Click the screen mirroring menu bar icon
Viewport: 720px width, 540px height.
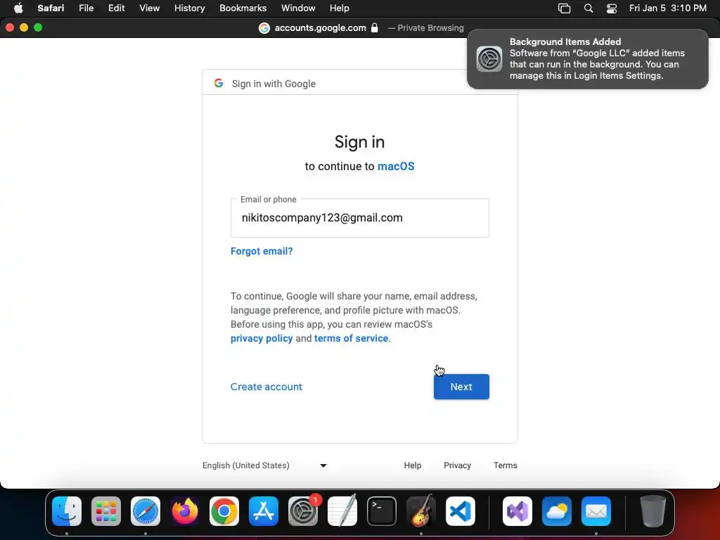click(565, 8)
